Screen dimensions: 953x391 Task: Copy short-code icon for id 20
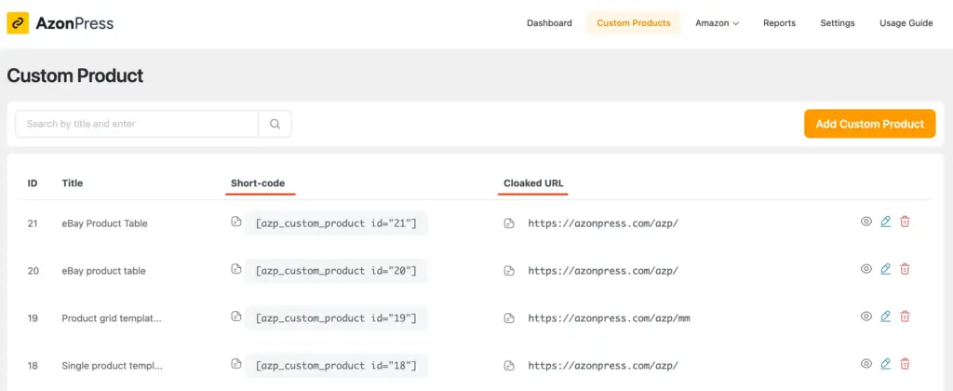235,269
